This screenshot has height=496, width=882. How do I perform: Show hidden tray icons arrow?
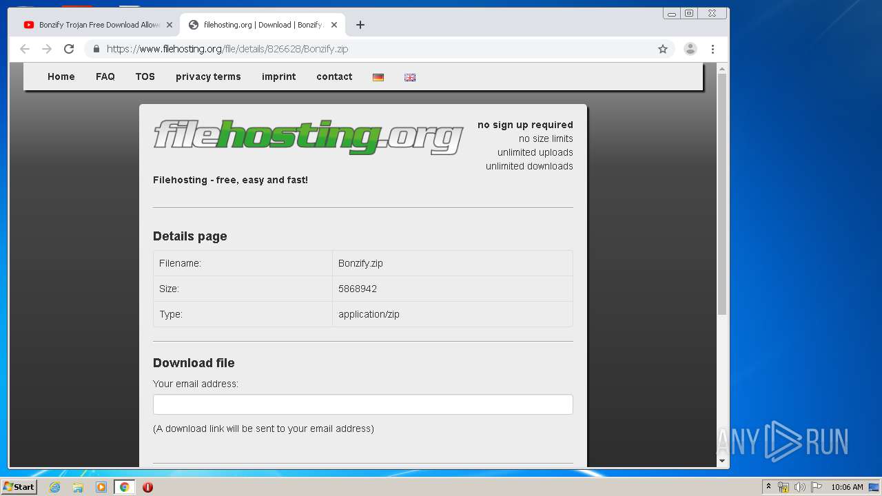click(x=768, y=487)
